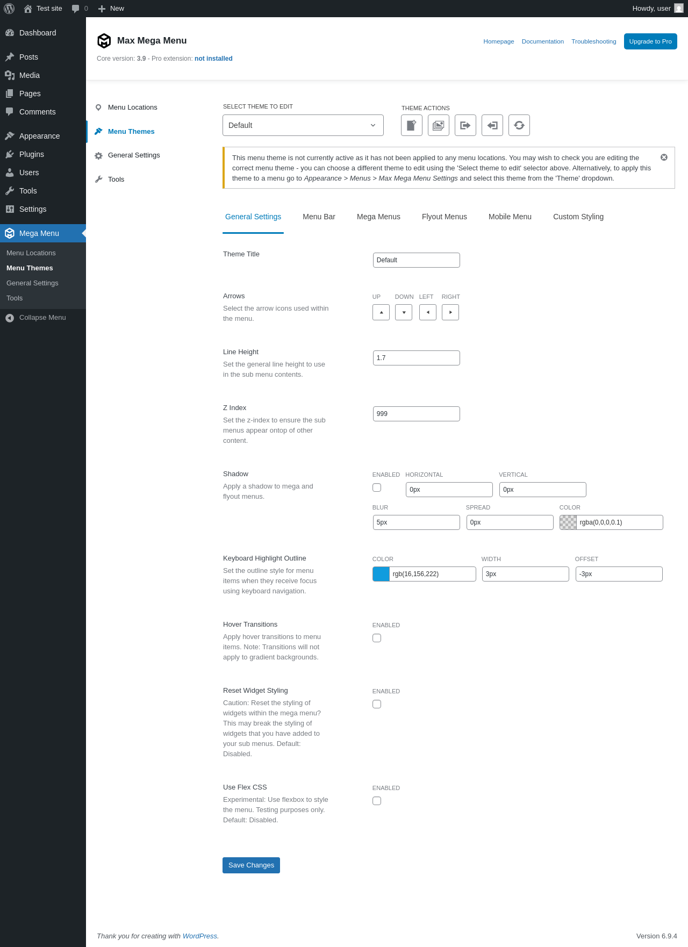
Task: Dismiss the inactive theme notice
Action: pos(664,157)
